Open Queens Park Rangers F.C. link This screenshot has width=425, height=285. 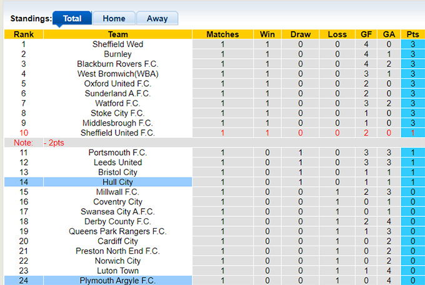[x=117, y=231]
